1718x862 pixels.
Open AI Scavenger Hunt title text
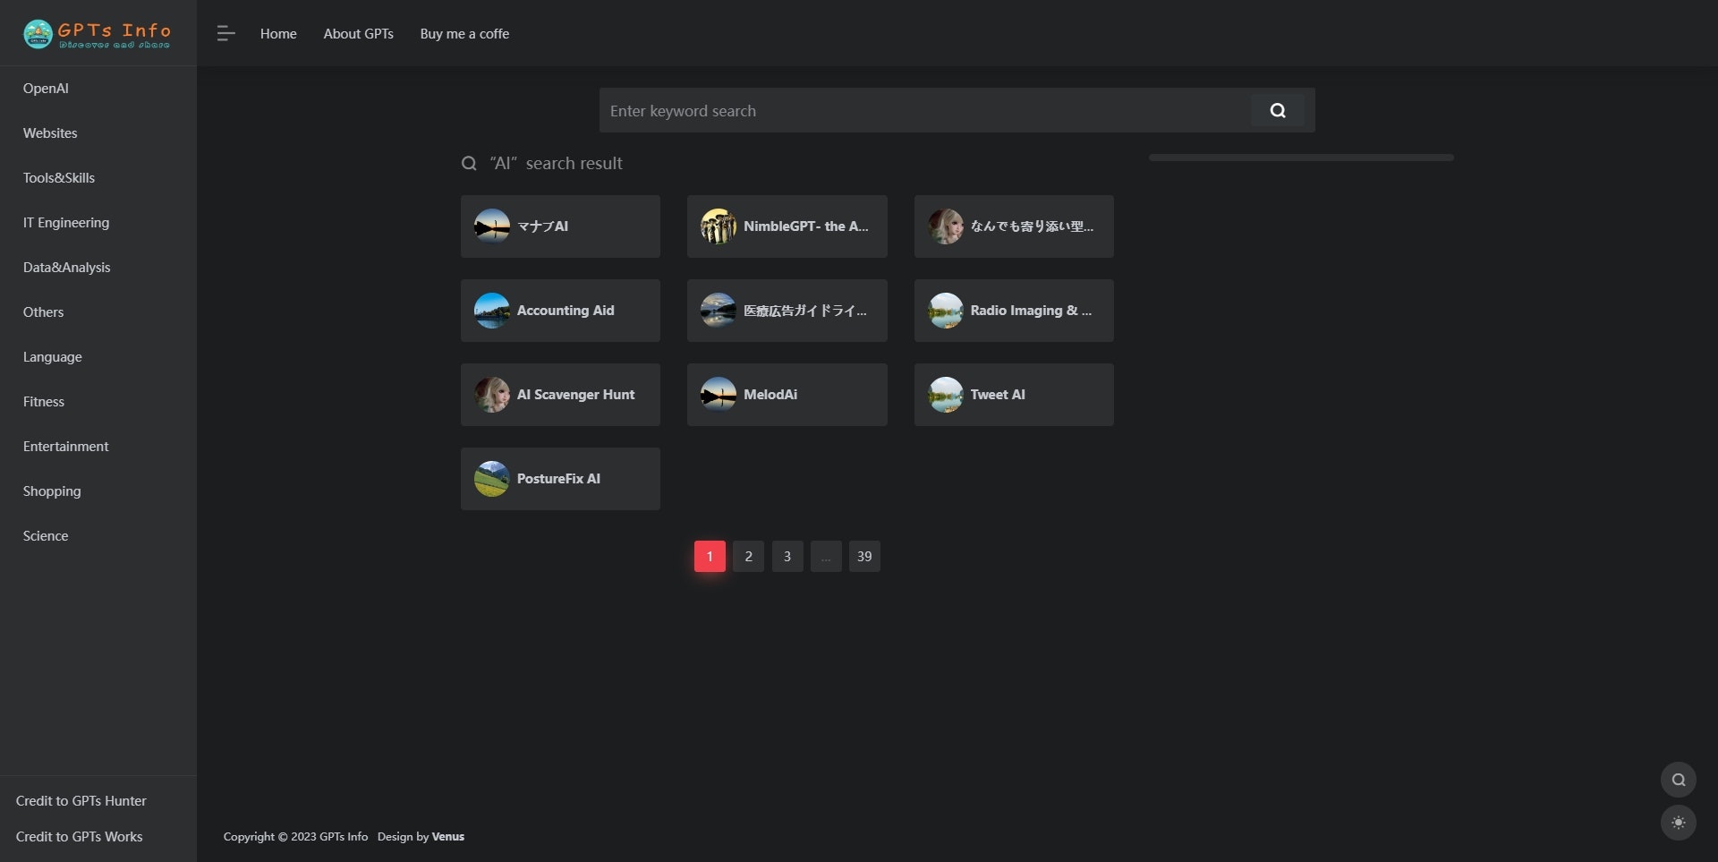576,395
